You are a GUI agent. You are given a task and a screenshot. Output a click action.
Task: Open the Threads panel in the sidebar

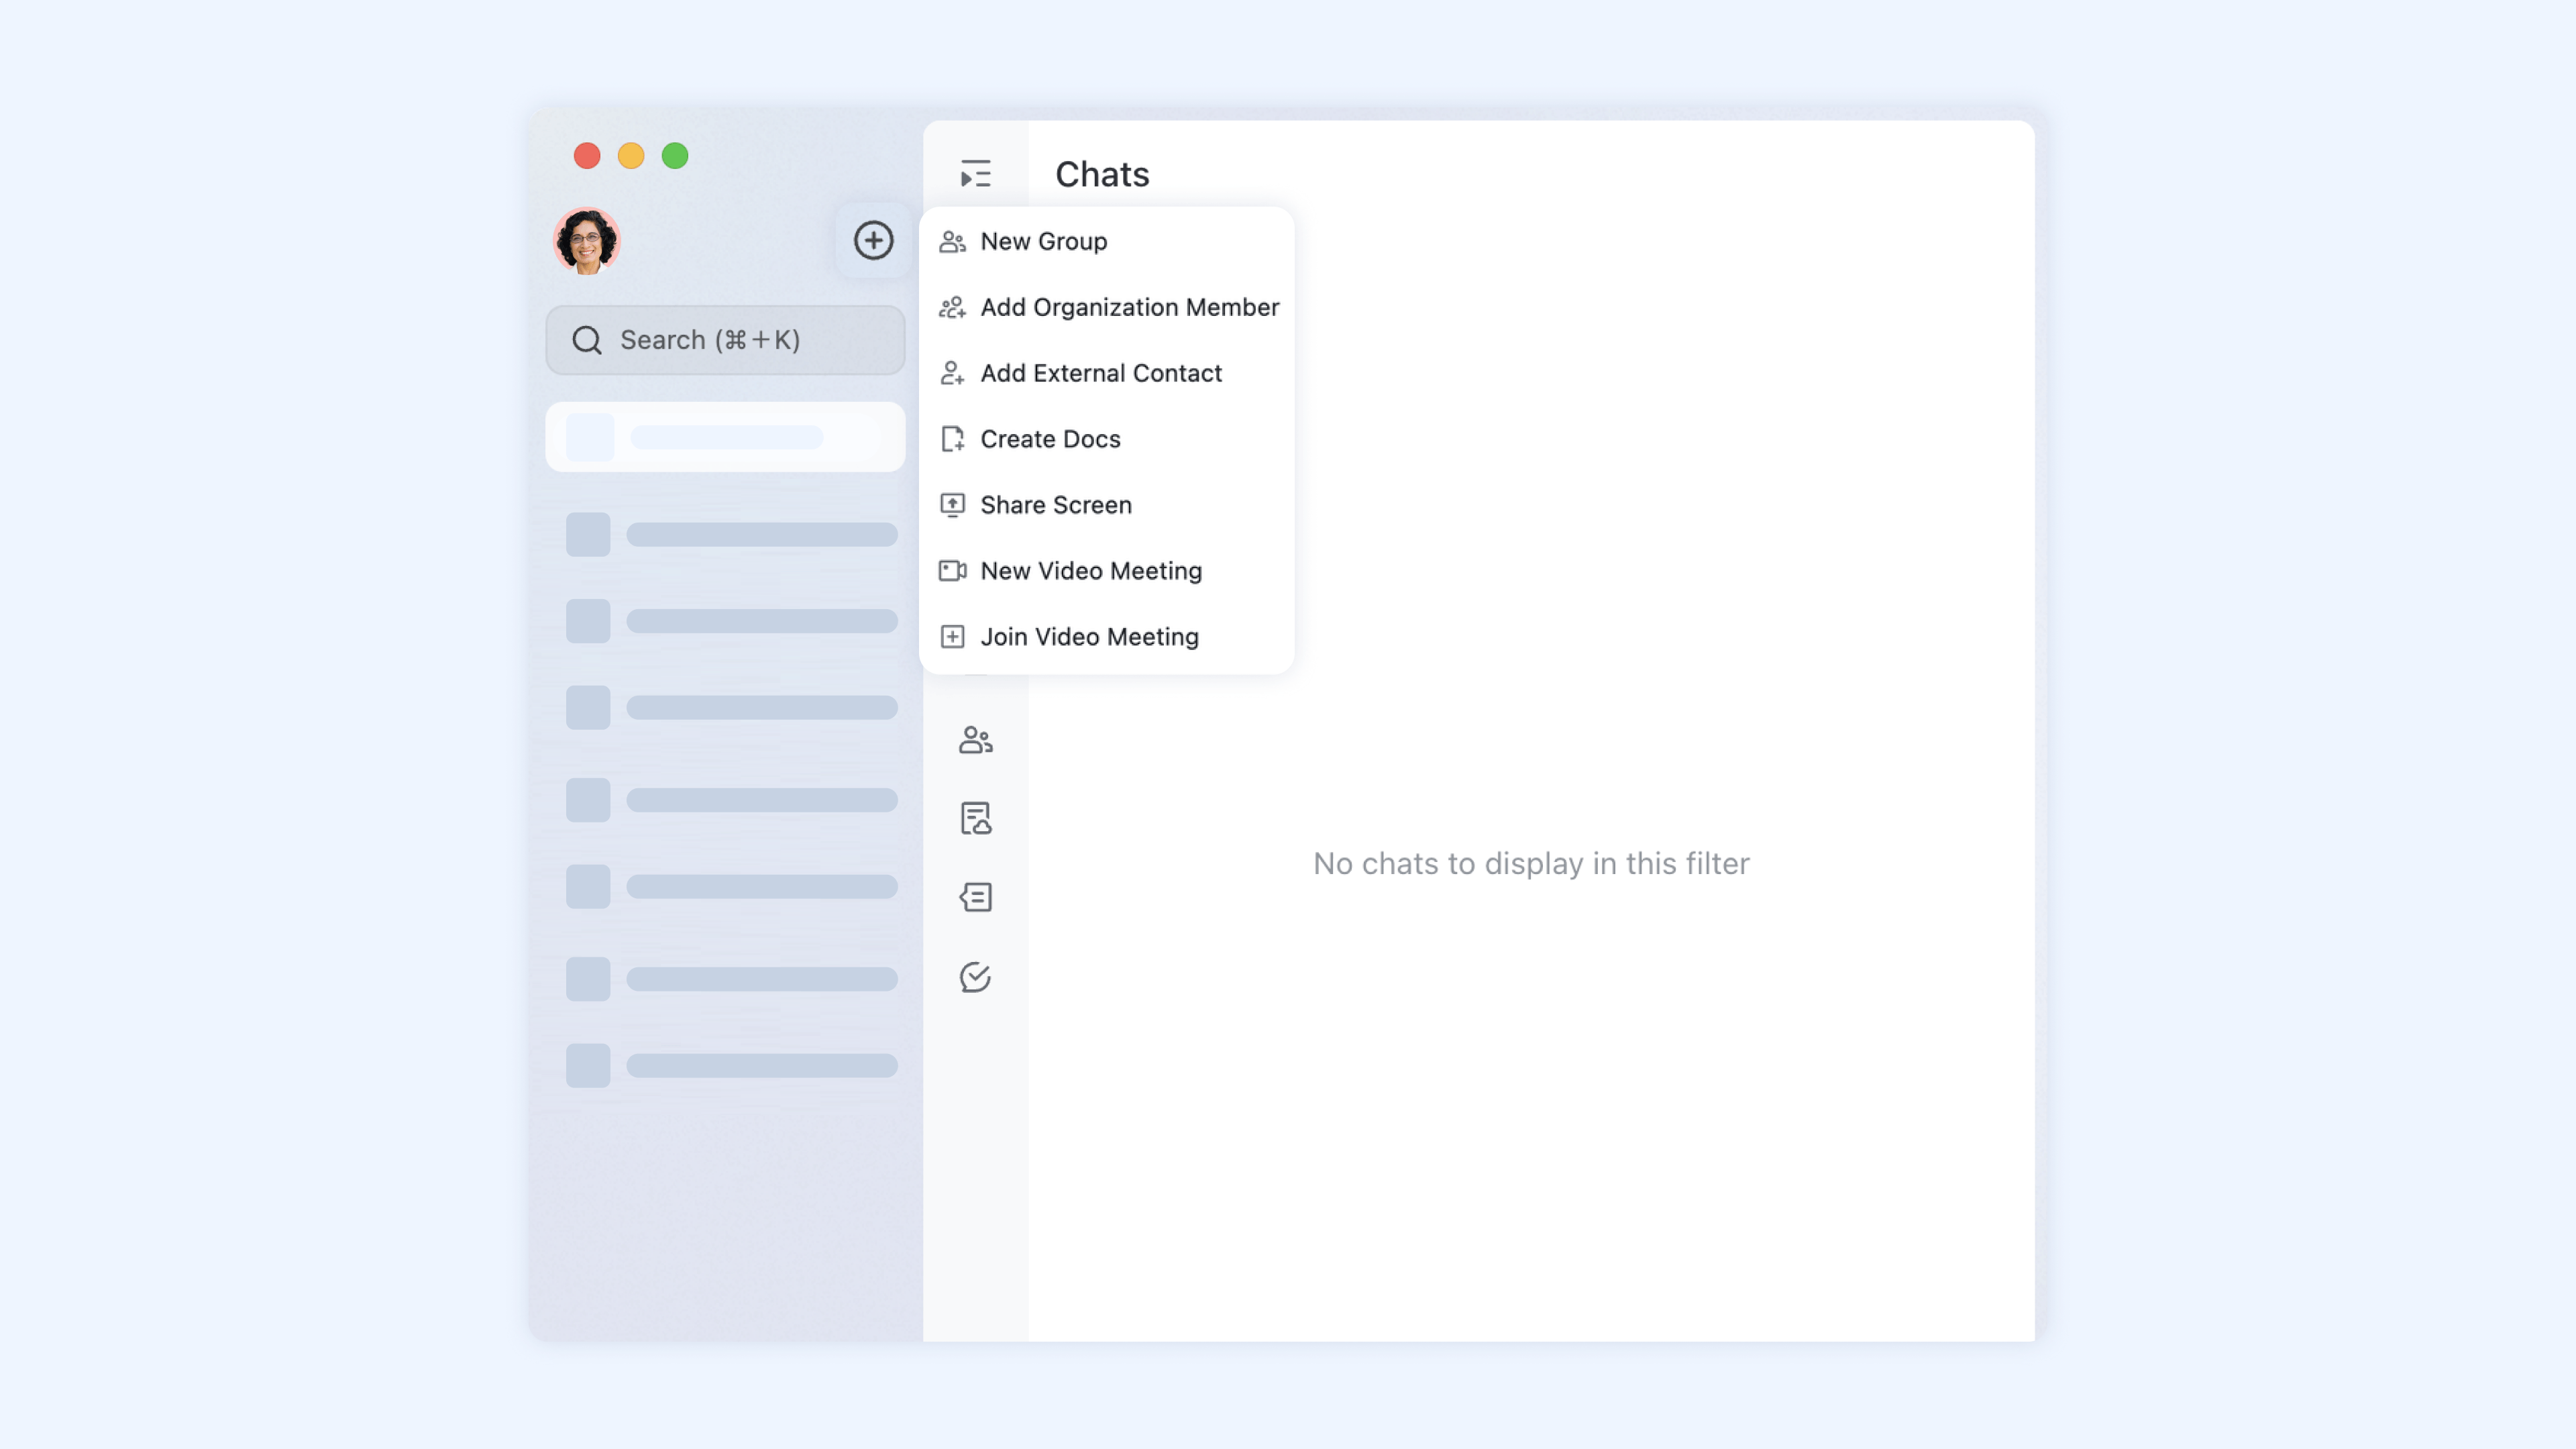pos(975,897)
